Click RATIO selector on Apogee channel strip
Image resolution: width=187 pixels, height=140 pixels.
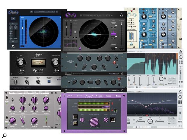pos(23,121)
